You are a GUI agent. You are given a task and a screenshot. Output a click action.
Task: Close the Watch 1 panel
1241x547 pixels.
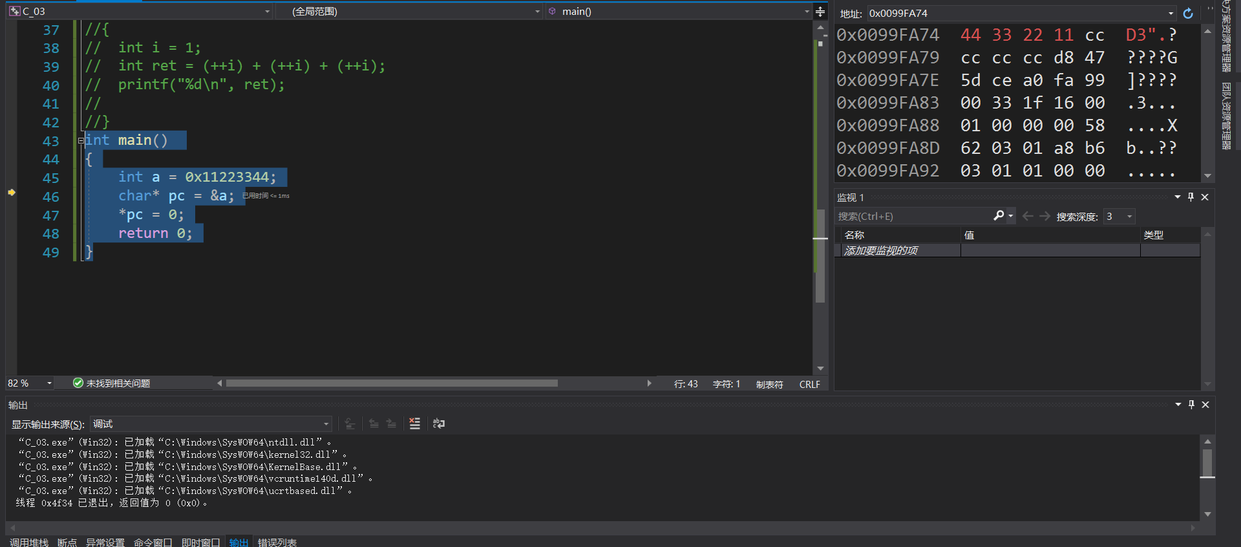click(x=1205, y=197)
